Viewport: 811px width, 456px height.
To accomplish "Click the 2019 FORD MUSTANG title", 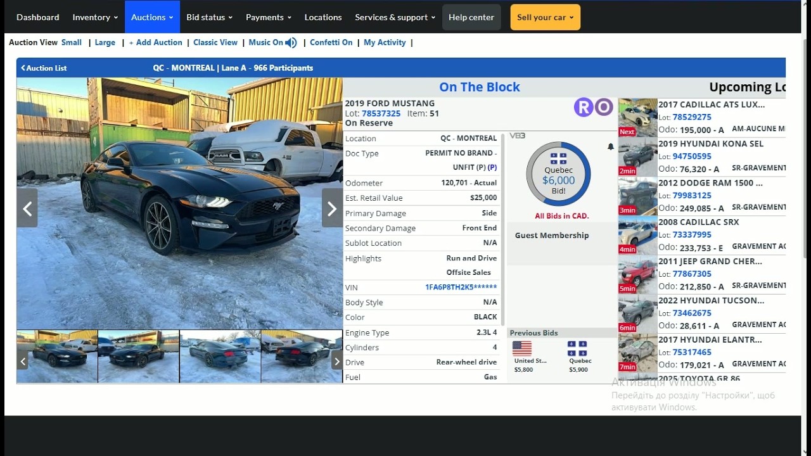I will [390, 103].
